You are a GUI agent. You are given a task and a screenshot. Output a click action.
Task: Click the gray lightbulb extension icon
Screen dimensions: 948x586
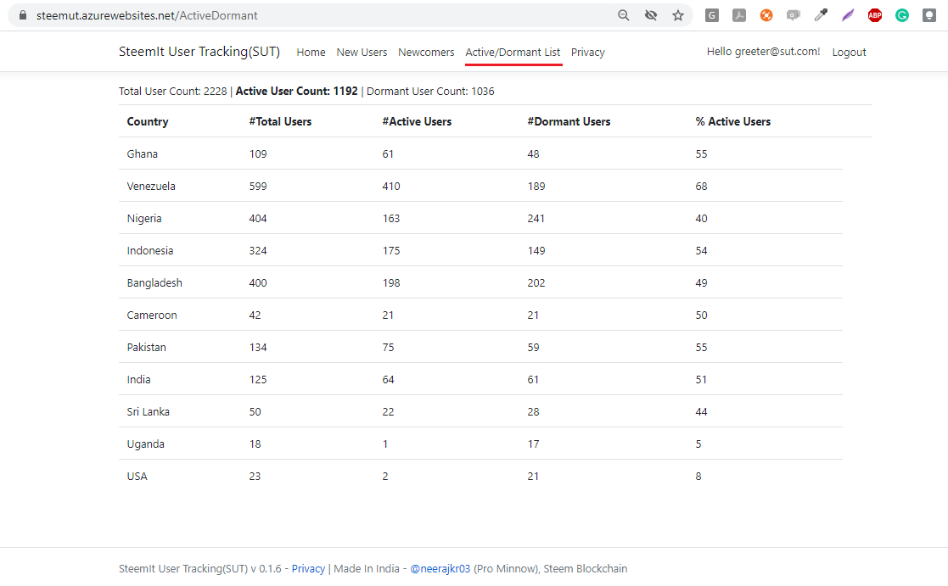point(929,16)
